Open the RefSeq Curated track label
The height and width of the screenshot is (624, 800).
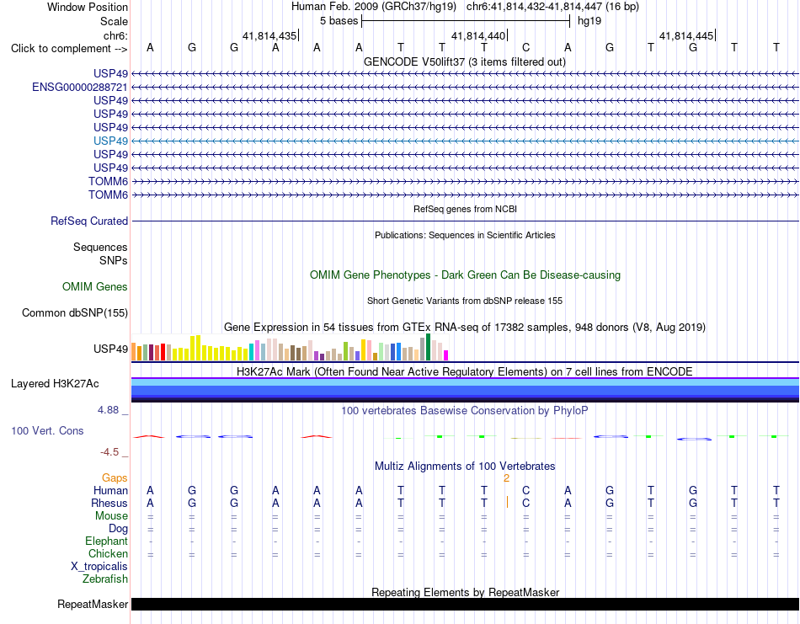(89, 221)
